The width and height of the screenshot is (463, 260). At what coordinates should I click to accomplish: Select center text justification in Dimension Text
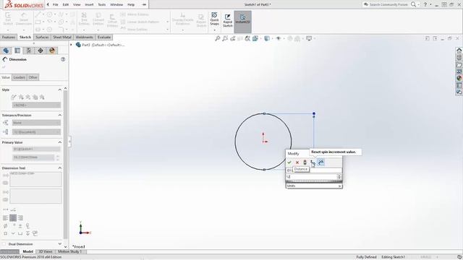tap(13, 218)
